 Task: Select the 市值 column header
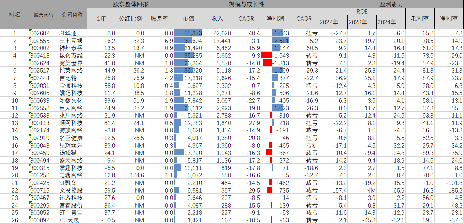click(188, 18)
